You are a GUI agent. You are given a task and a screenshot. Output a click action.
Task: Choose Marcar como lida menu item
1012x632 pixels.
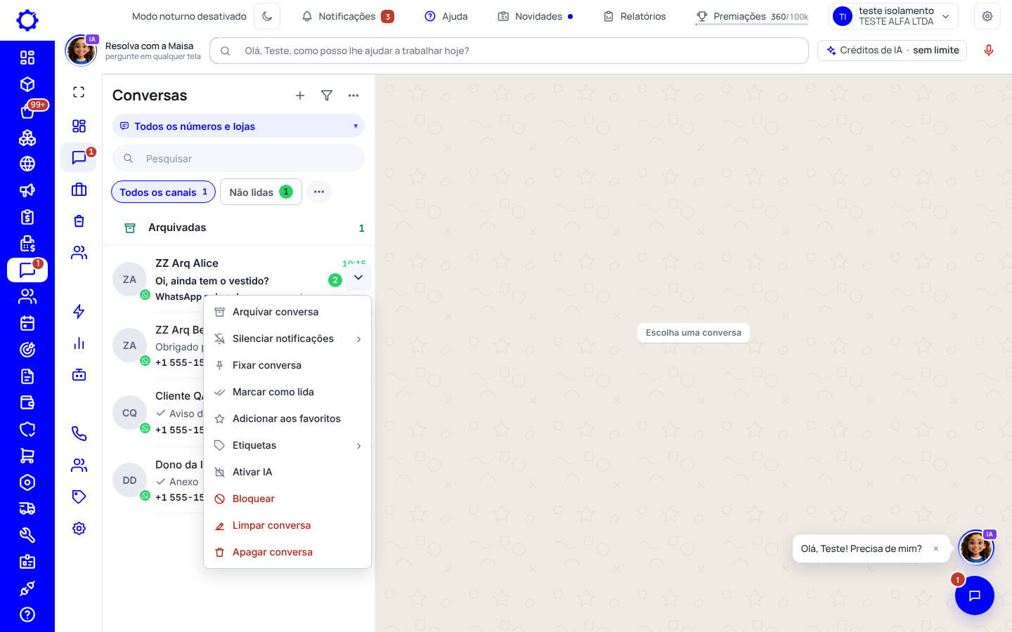(x=287, y=392)
